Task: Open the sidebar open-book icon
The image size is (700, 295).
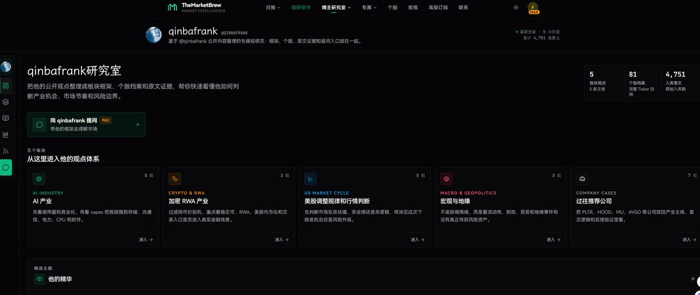Action: coord(6,118)
